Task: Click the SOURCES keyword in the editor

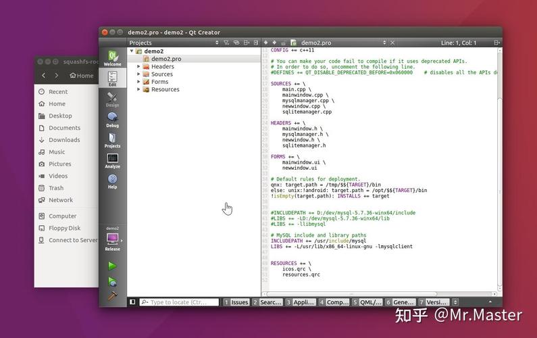Action: [x=280, y=84]
